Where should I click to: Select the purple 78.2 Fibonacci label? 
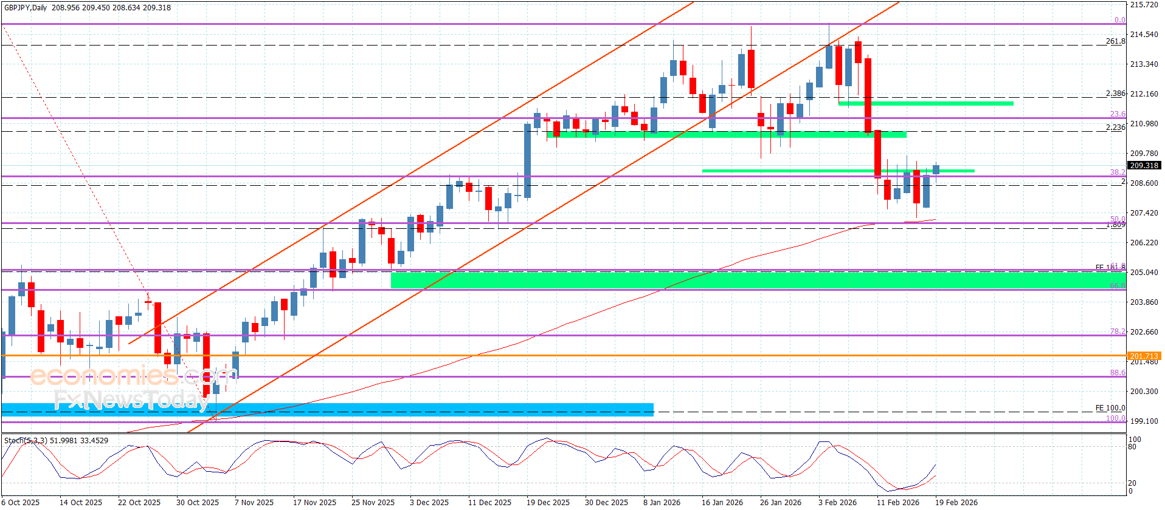coord(1118,331)
